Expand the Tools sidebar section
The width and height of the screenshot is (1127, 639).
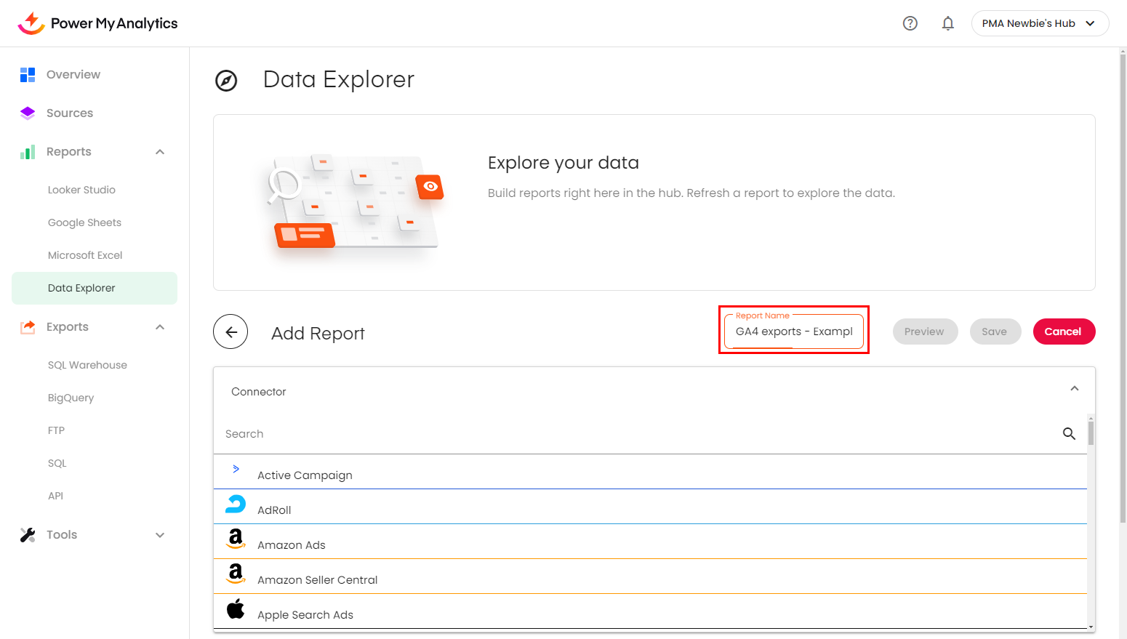(x=160, y=535)
